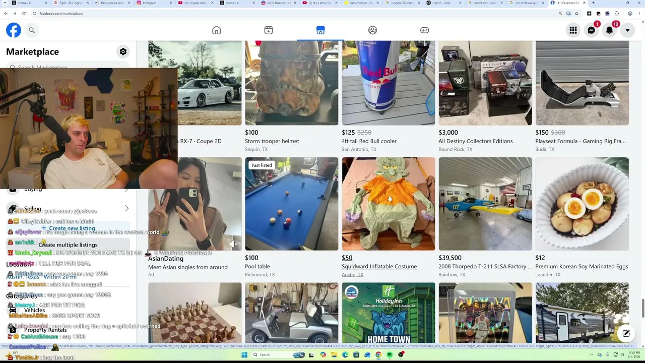
Task: Open the travel trailer listing photo
Action: 582,313
